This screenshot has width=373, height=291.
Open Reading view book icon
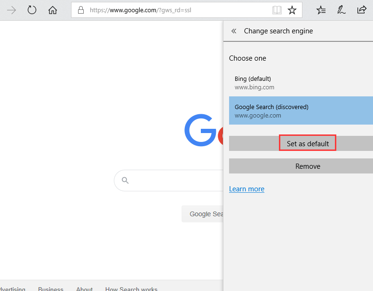pyautogui.click(x=277, y=10)
